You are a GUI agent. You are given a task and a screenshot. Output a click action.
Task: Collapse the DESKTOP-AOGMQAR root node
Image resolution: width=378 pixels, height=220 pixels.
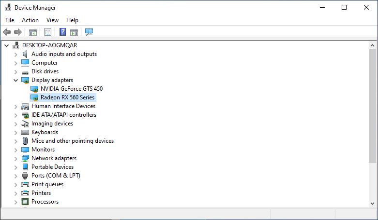[7, 45]
